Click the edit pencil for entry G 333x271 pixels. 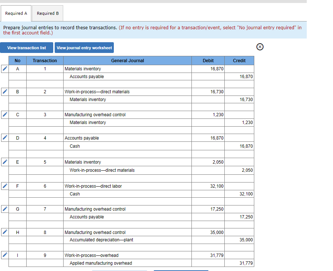(x=4, y=209)
